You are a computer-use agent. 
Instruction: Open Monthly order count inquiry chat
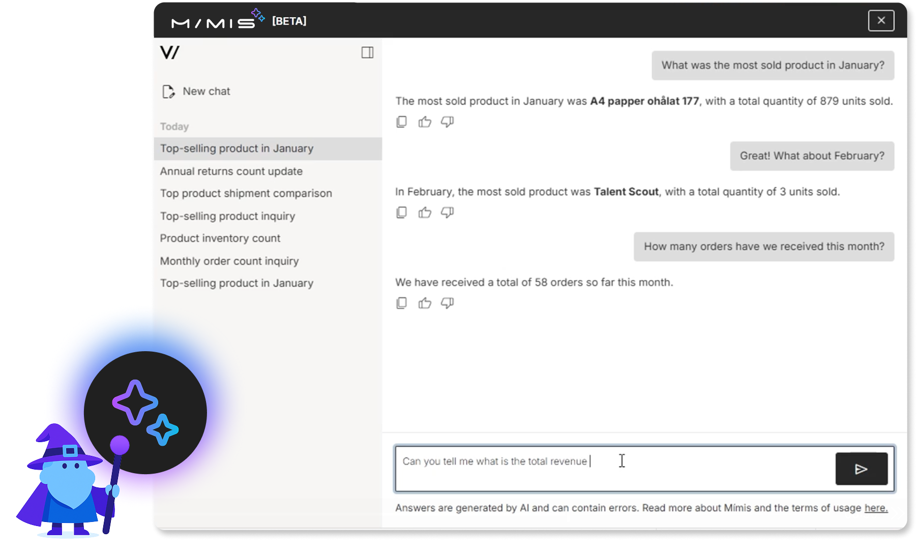point(229,261)
